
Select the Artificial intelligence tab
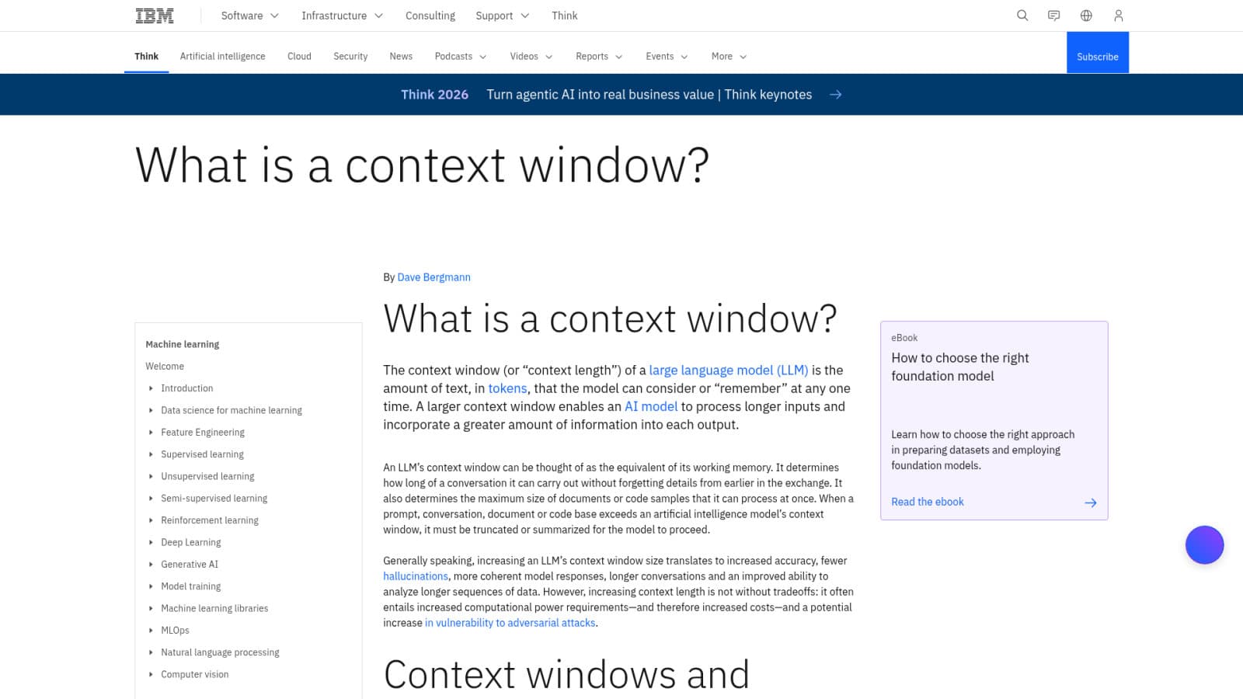(223, 57)
